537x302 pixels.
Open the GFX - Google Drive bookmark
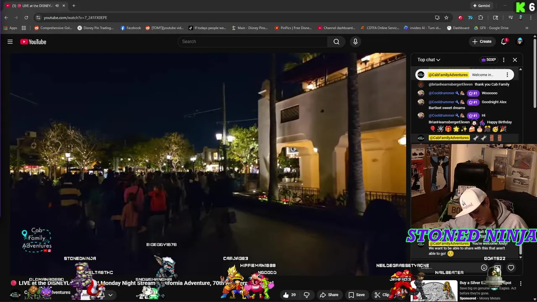point(491,28)
